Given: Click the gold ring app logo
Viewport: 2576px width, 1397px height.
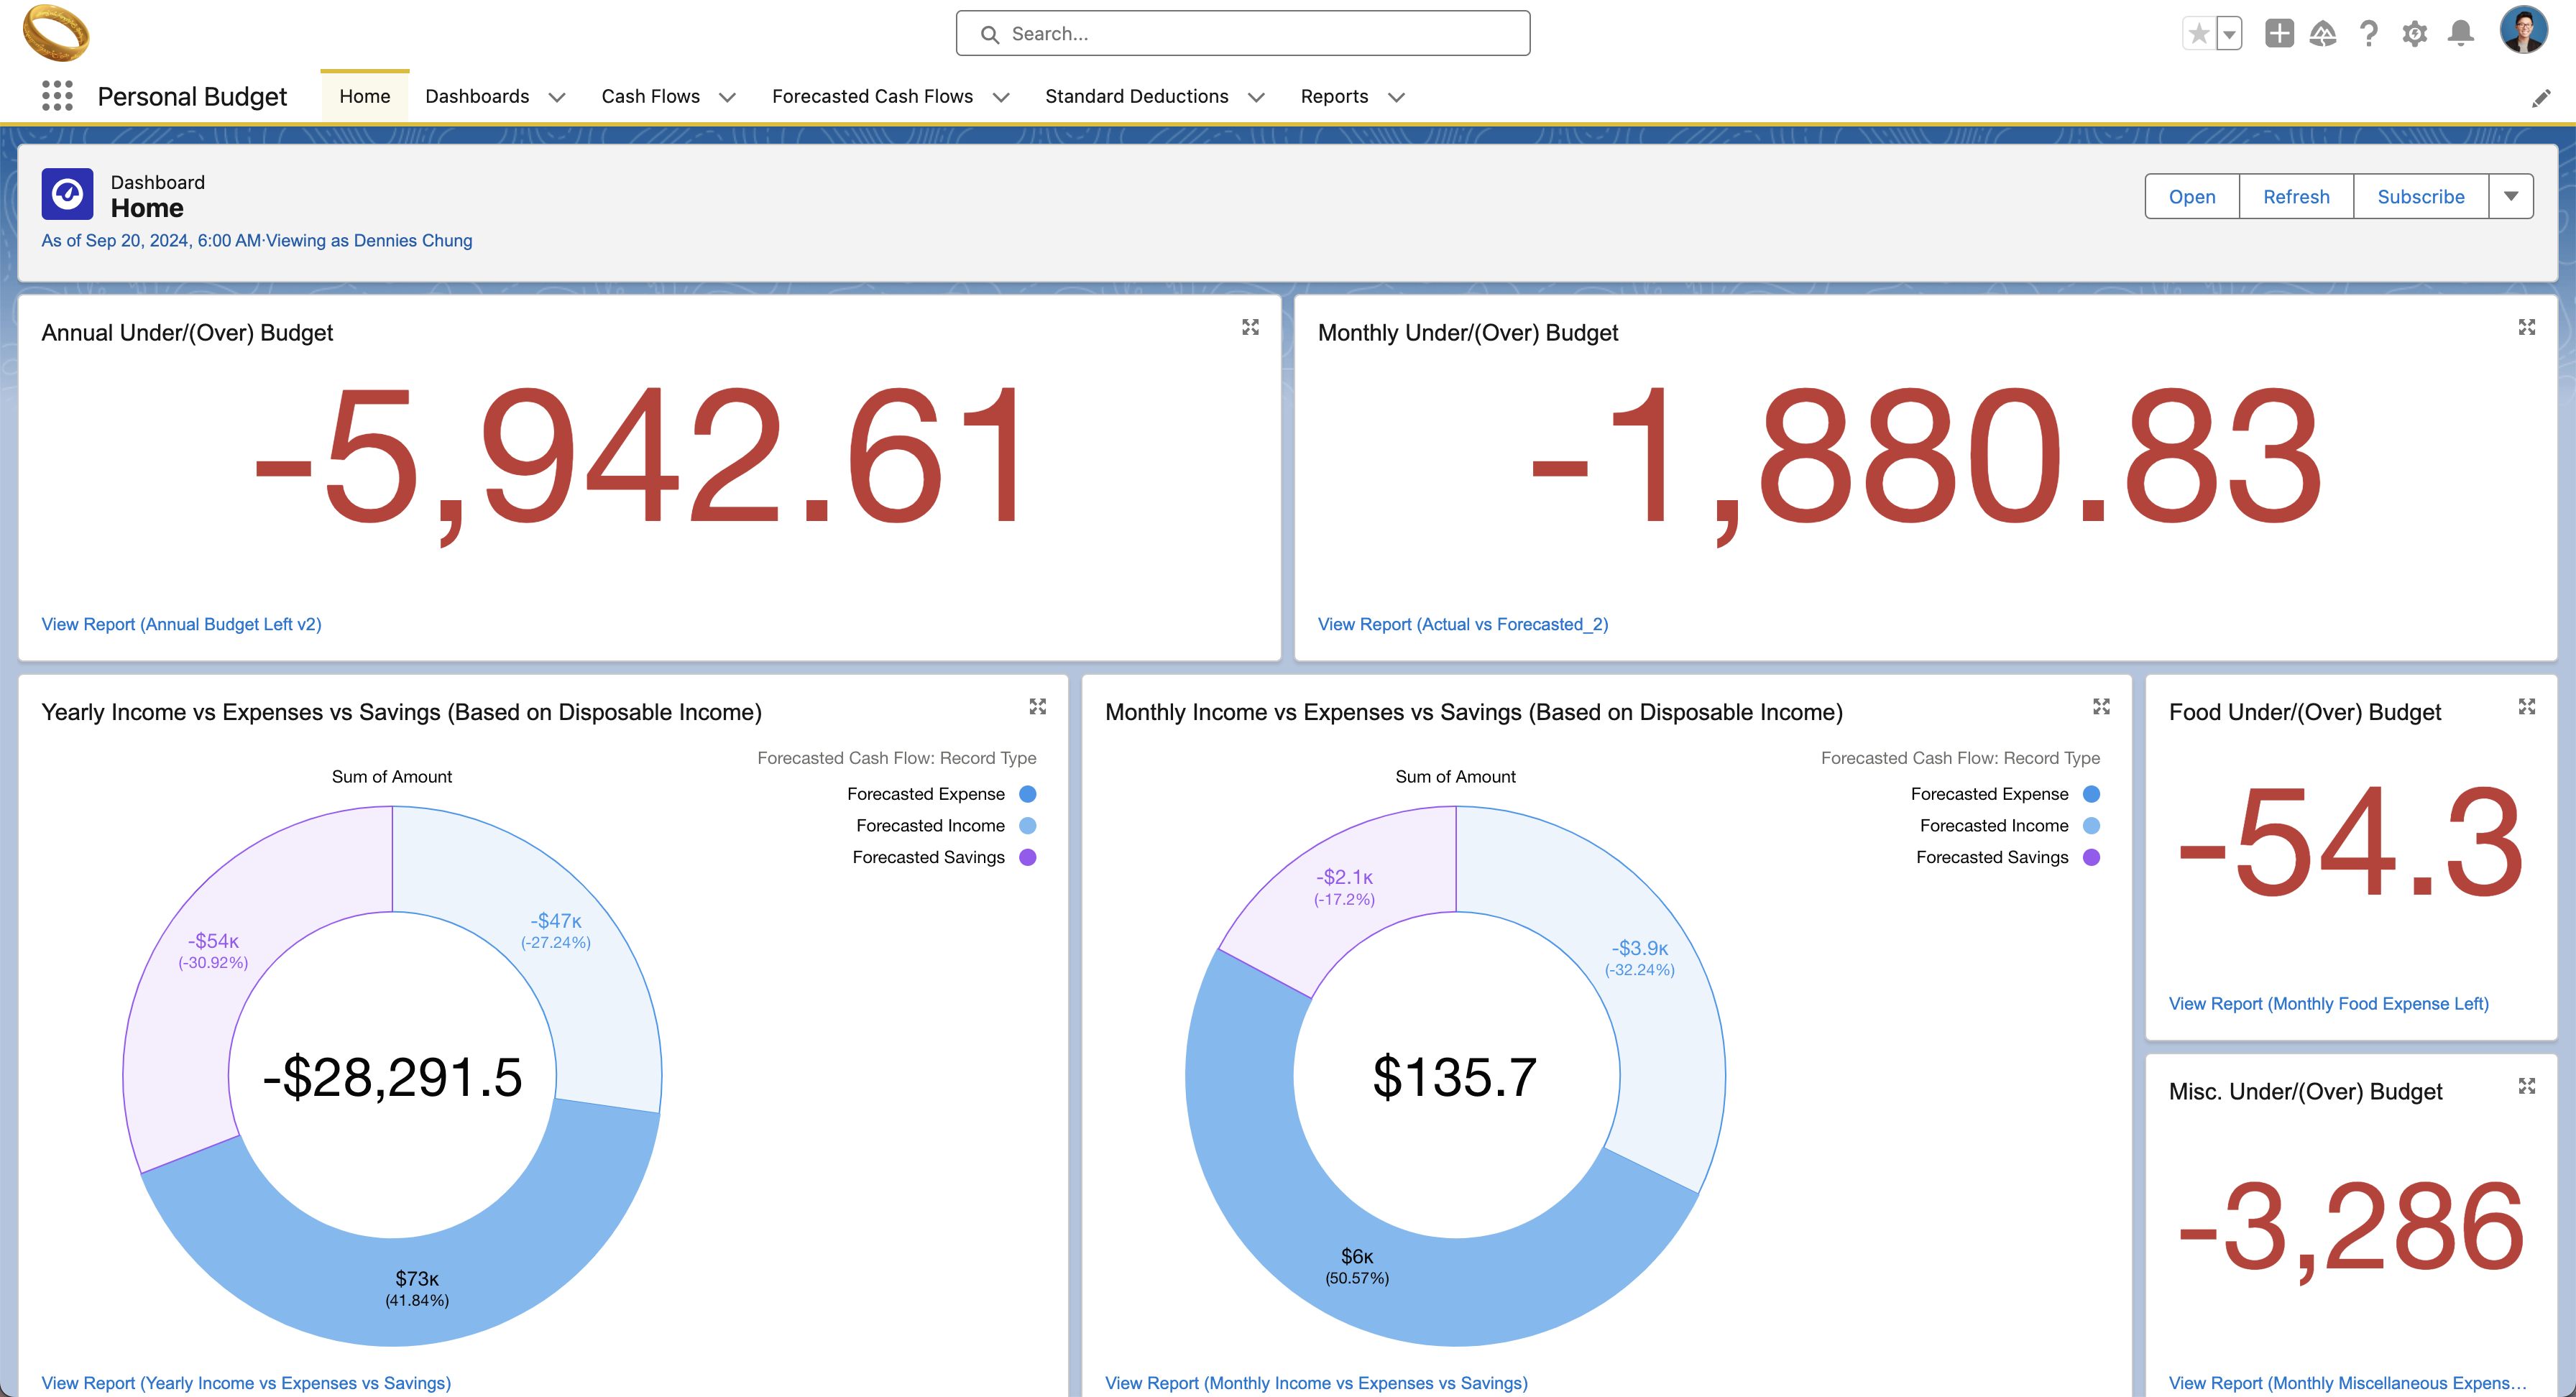Looking at the screenshot, I should 56,33.
